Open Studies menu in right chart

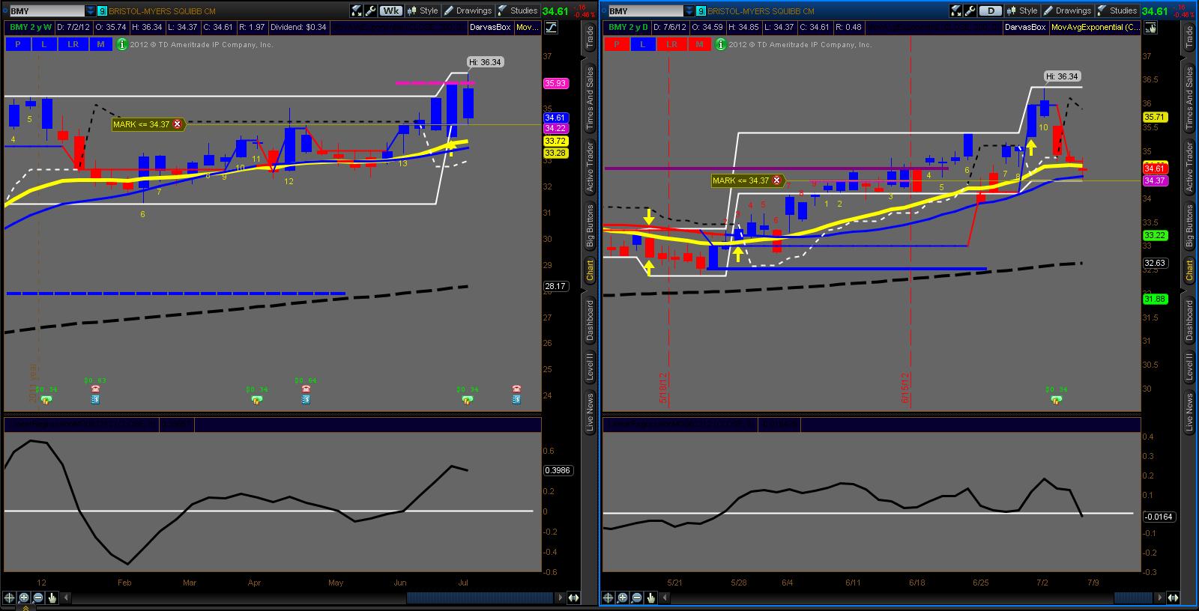(x=1117, y=10)
